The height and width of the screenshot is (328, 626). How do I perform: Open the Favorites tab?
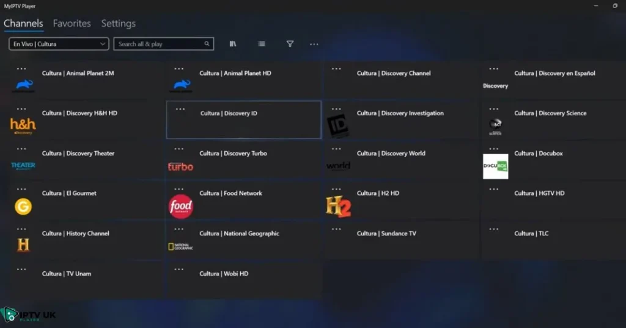pyautogui.click(x=72, y=24)
